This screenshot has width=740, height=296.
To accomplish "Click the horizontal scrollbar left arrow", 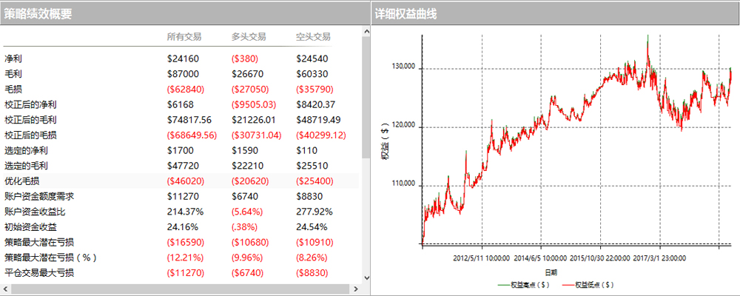I will [x=5, y=288].
